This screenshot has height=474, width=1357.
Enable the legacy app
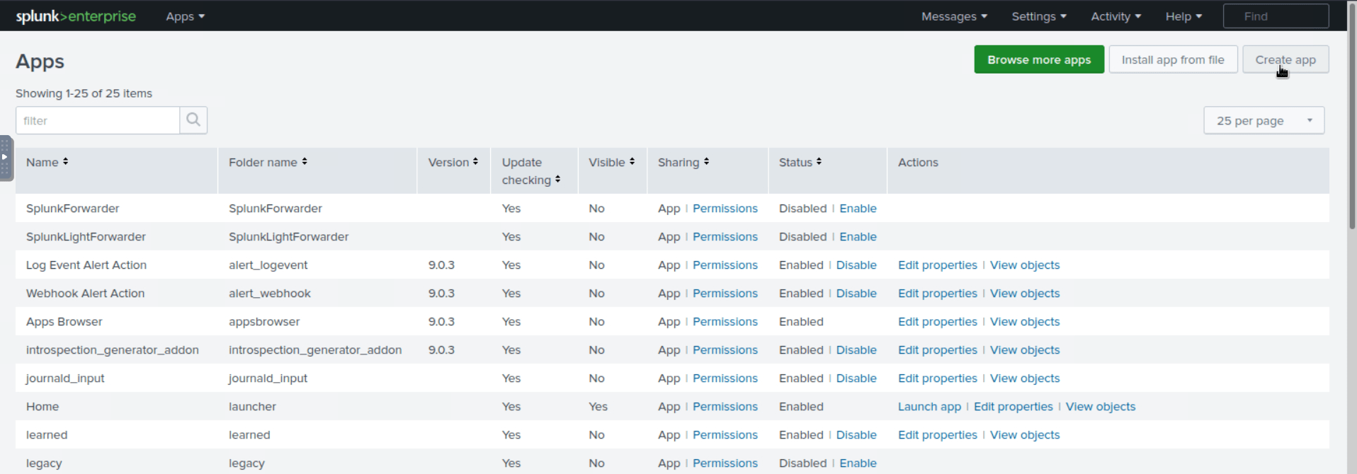(858, 463)
